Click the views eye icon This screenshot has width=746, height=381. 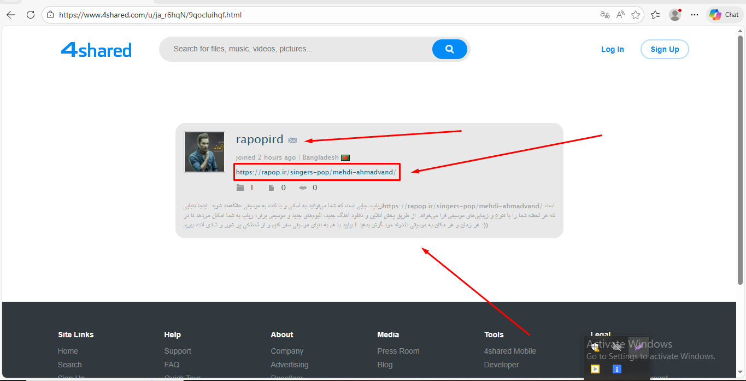[x=303, y=188]
